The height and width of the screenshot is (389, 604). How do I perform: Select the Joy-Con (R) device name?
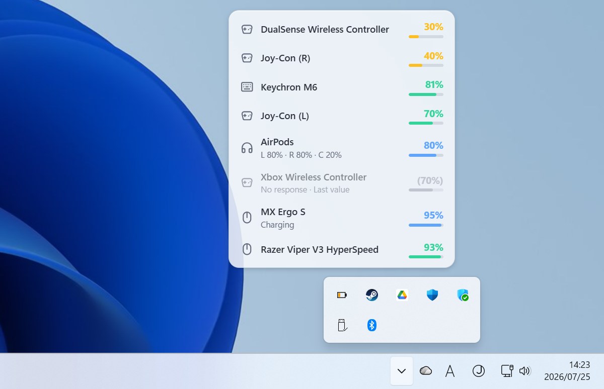(285, 58)
